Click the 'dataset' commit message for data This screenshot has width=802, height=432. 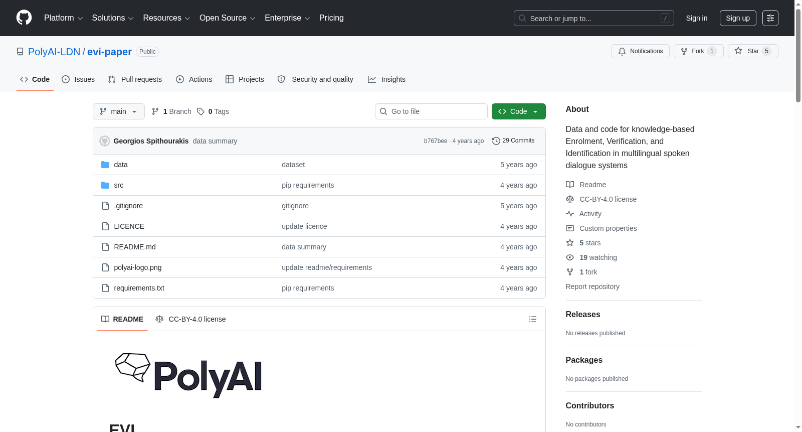(293, 165)
